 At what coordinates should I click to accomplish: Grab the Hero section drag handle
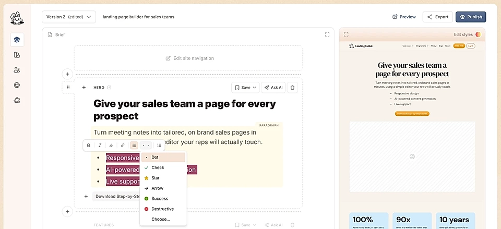click(x=68, y=87)
